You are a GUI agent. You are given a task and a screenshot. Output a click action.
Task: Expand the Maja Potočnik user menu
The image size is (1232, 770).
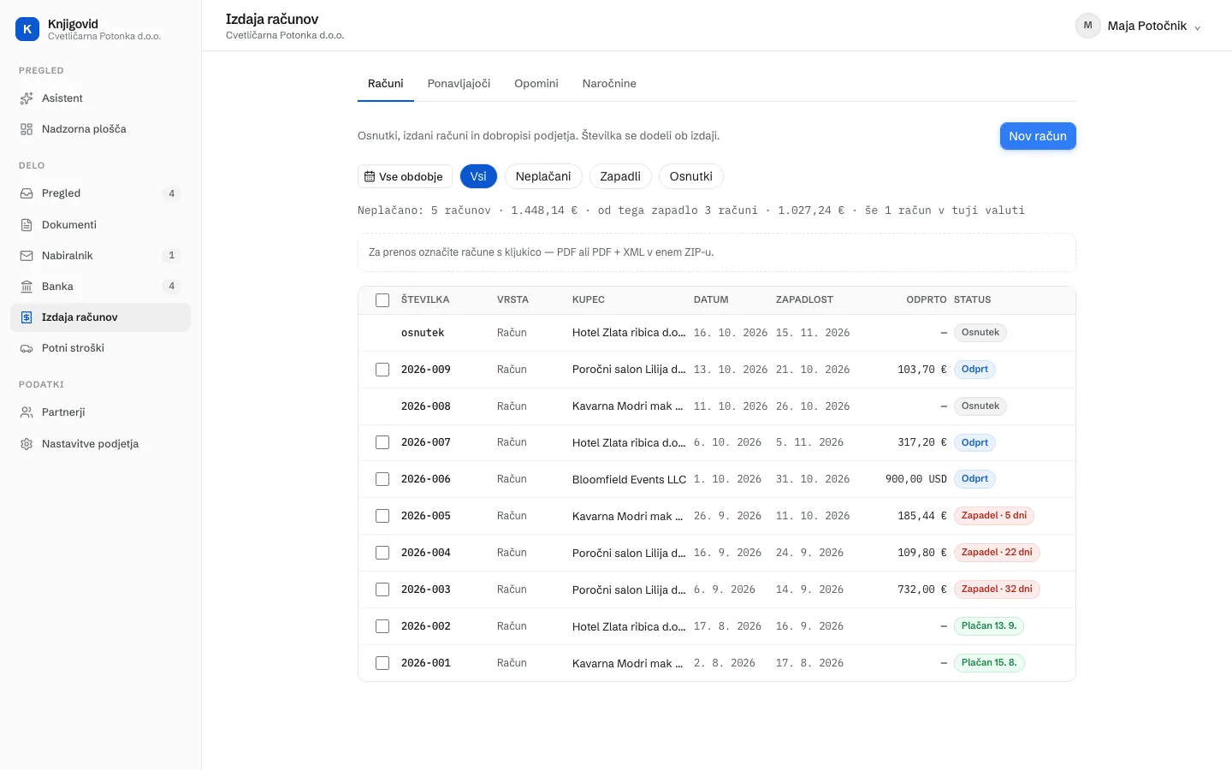point(1140,26)
